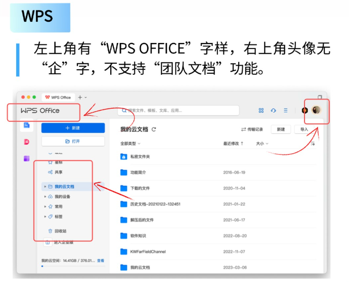
Task: Click the folder icon beside KWFarFieldChannel
Action: click(124, 252)
